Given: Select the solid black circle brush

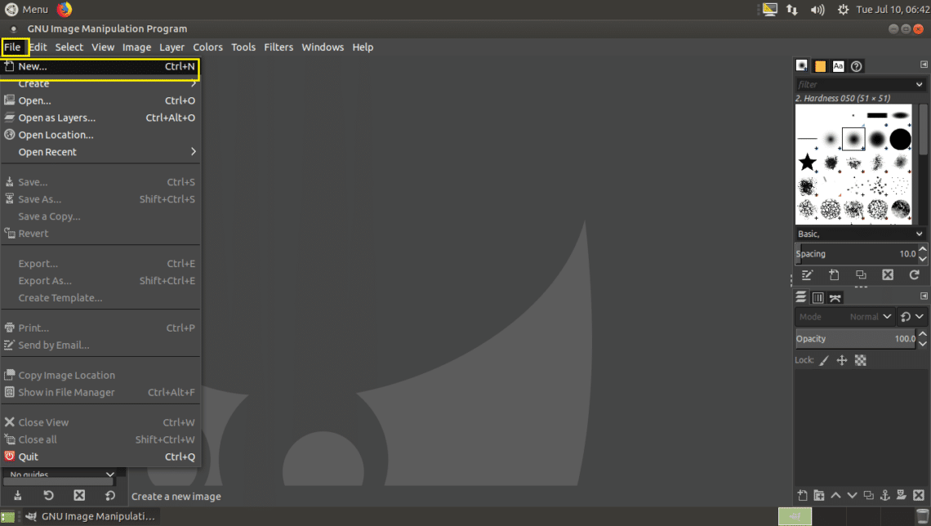Looking at the screenshot, I should click(x=900, y=140).
